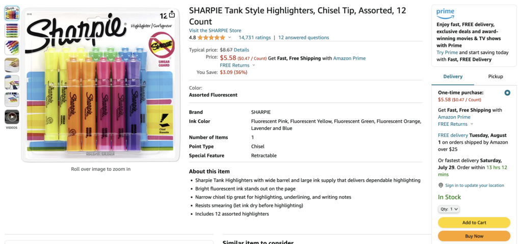Click the location pin icon
The width and height of the screenshot is (522, 244).
441,185
